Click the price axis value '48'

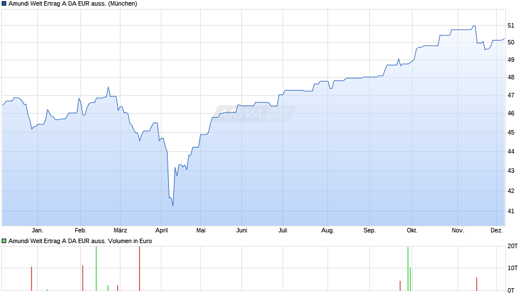tap(511, 77)
